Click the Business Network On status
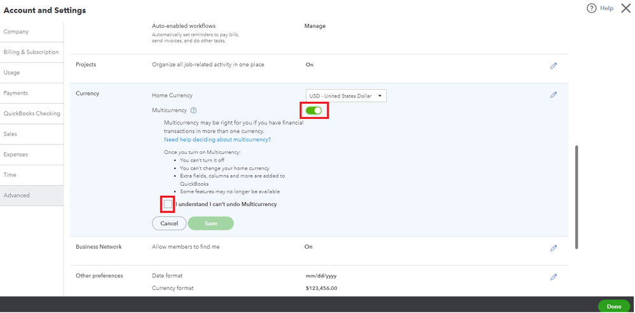The image size is (635, 313). (308, 246)
